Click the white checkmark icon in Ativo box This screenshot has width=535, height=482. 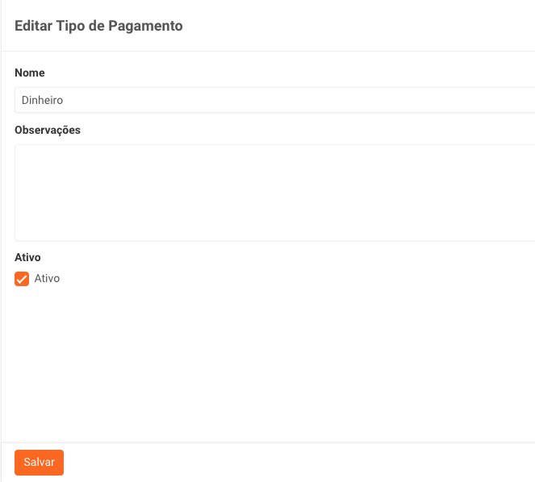[22, 279]
